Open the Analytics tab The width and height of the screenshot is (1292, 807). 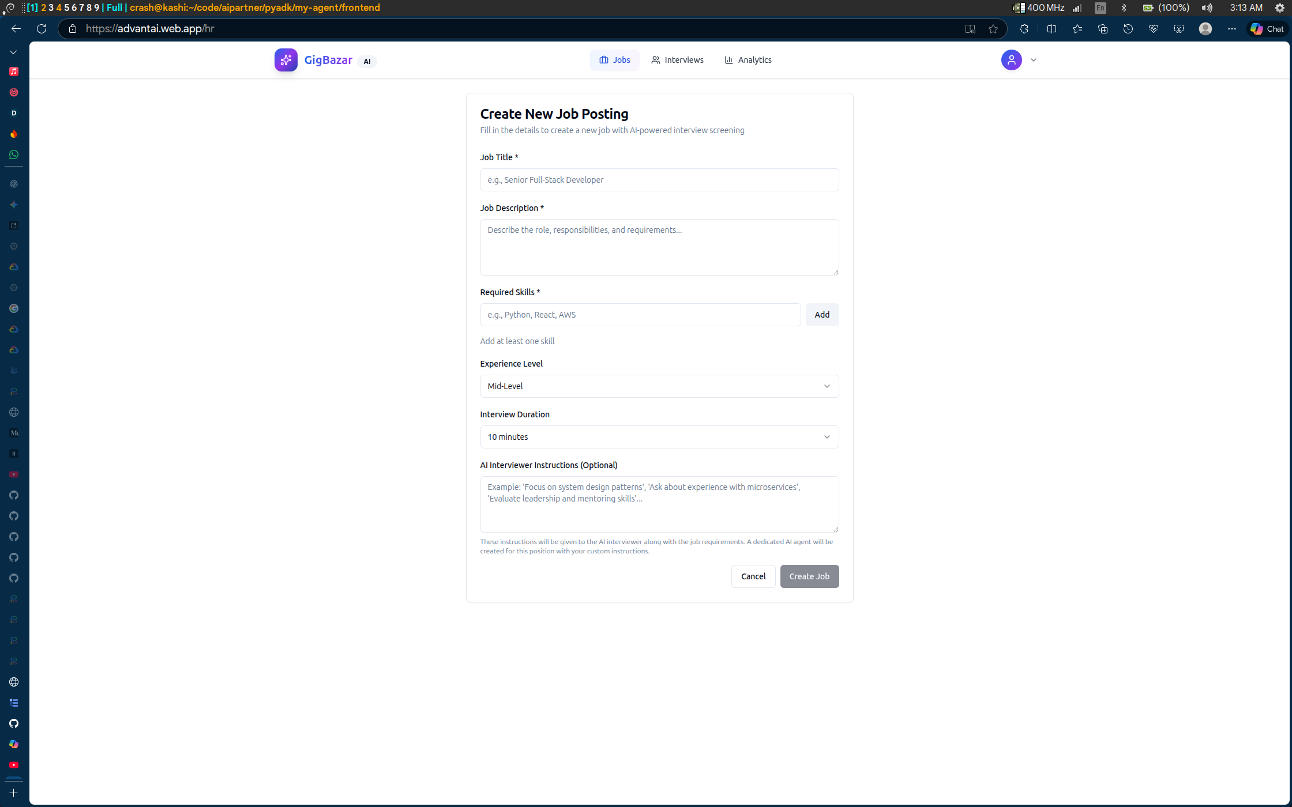[748, 60]
